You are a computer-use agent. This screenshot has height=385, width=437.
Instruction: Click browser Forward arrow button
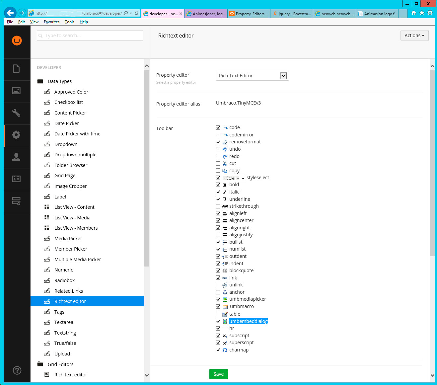(22, 13)
